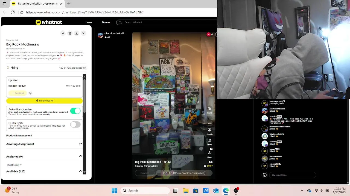Click ohcoolthanks chat username
This screenshot has width=350, height=196.
point(276,157)
